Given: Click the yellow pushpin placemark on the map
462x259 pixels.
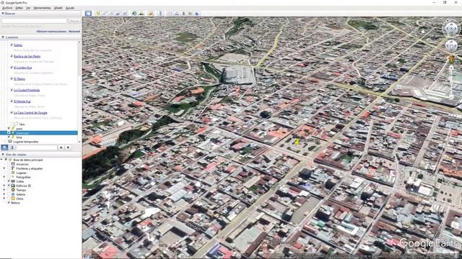Looking at the screenshot, I should tap(297, 141).
